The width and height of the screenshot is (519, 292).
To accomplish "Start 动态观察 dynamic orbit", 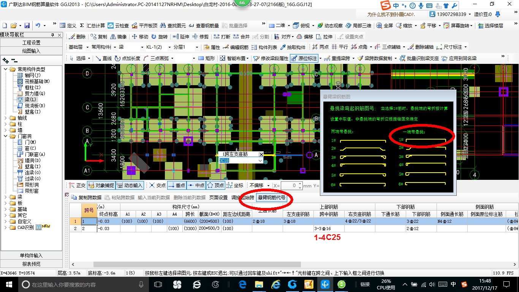I will (330, 25).
